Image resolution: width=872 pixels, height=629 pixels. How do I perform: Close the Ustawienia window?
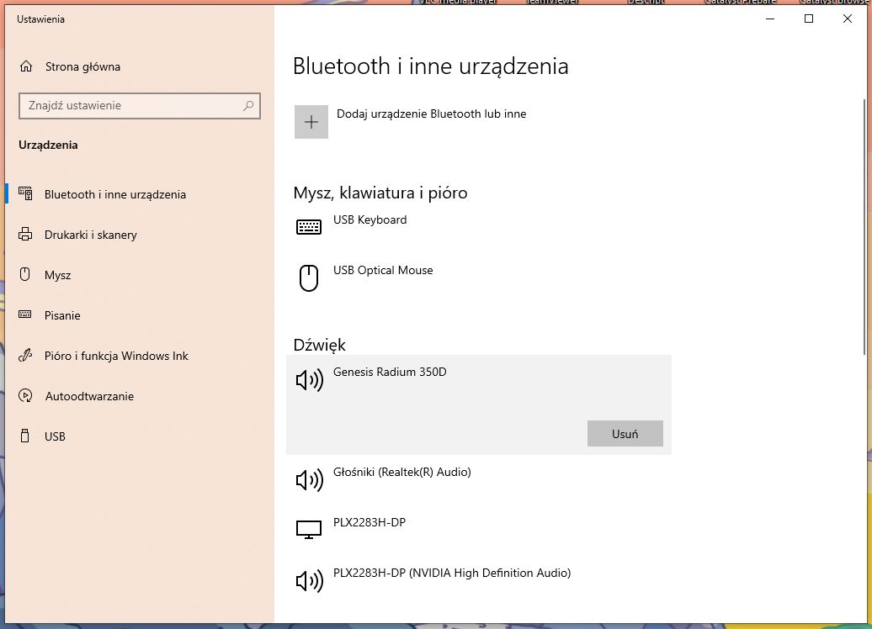tap(848, 18)
